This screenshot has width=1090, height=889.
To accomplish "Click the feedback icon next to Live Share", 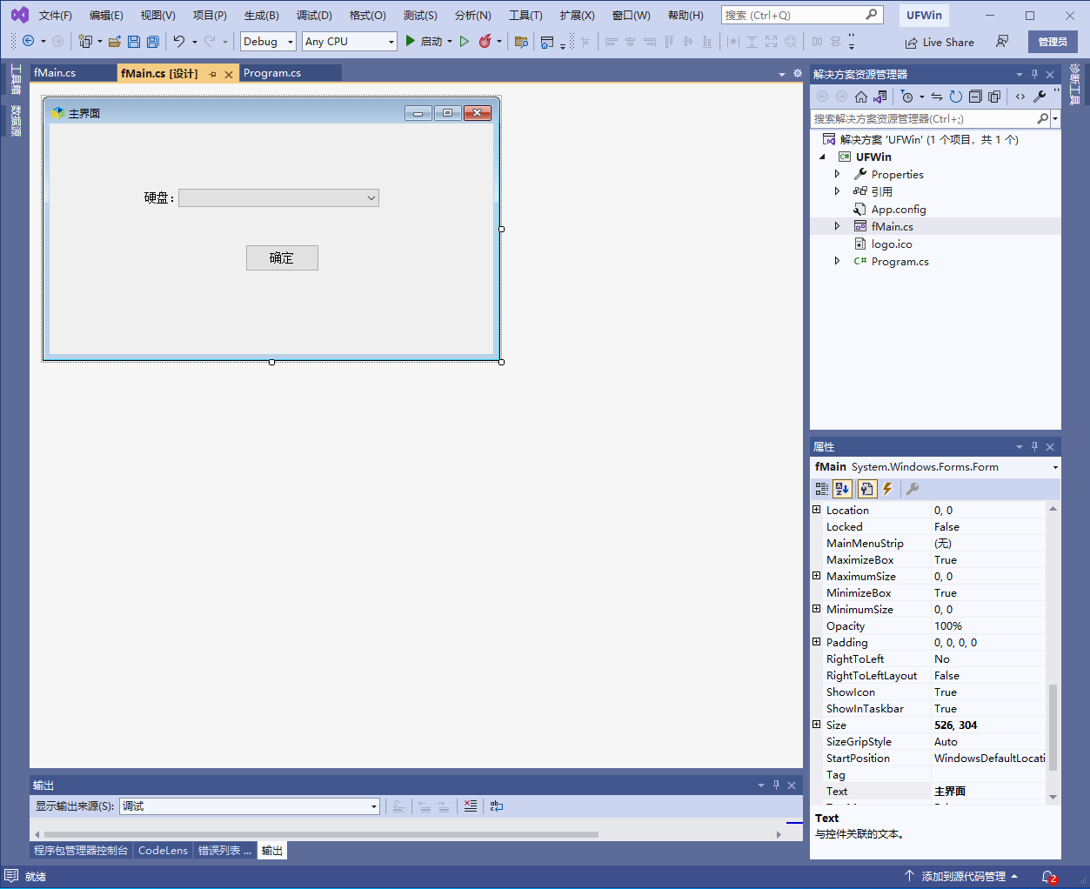I will [x=1002, y=41].
